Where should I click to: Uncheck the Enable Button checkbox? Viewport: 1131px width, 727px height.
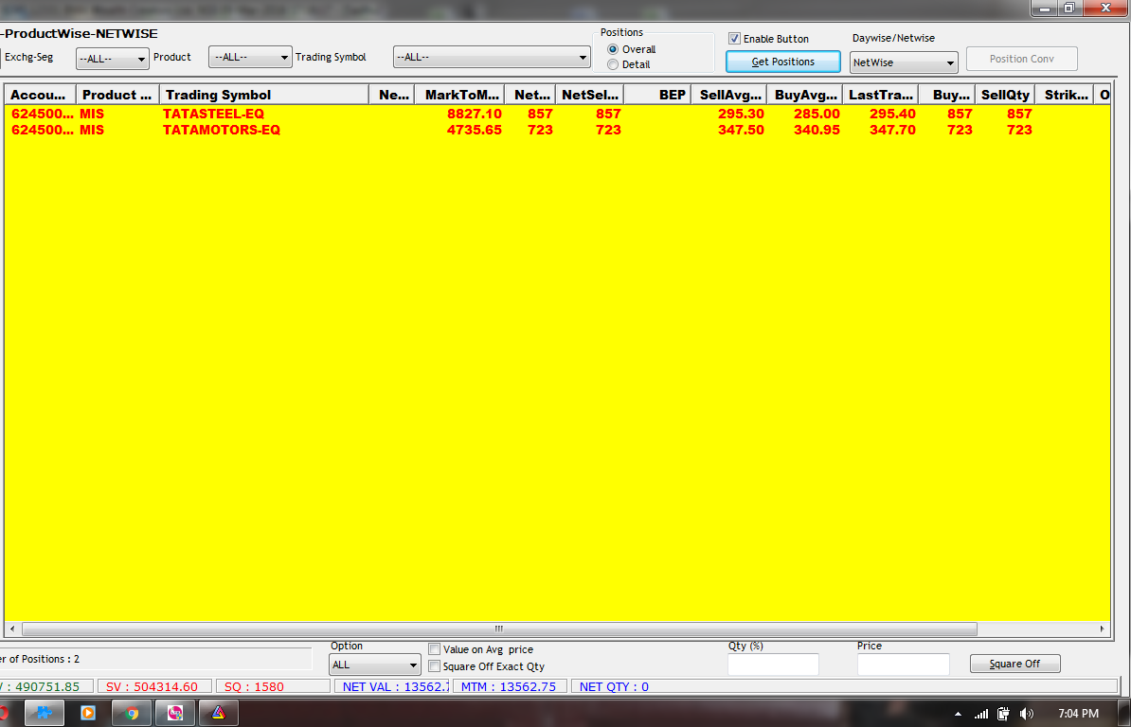point(734,39)
